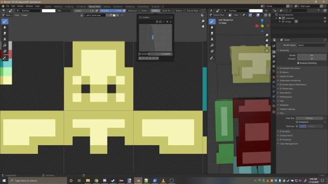Select the Soften tool in 3D viewport
328x184 pixels.
tap(212, 27)
